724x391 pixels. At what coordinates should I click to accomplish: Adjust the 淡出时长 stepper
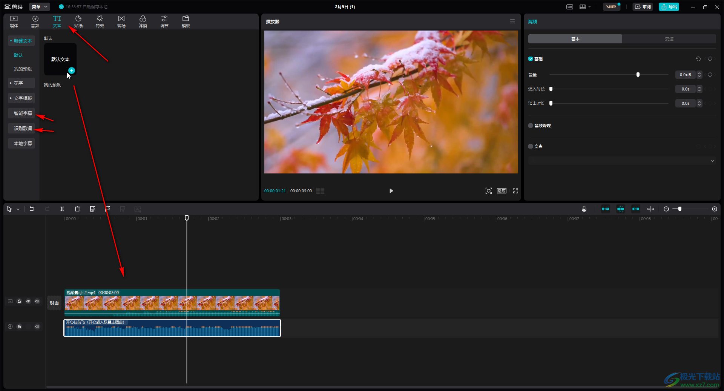click(x=699, y=103)
